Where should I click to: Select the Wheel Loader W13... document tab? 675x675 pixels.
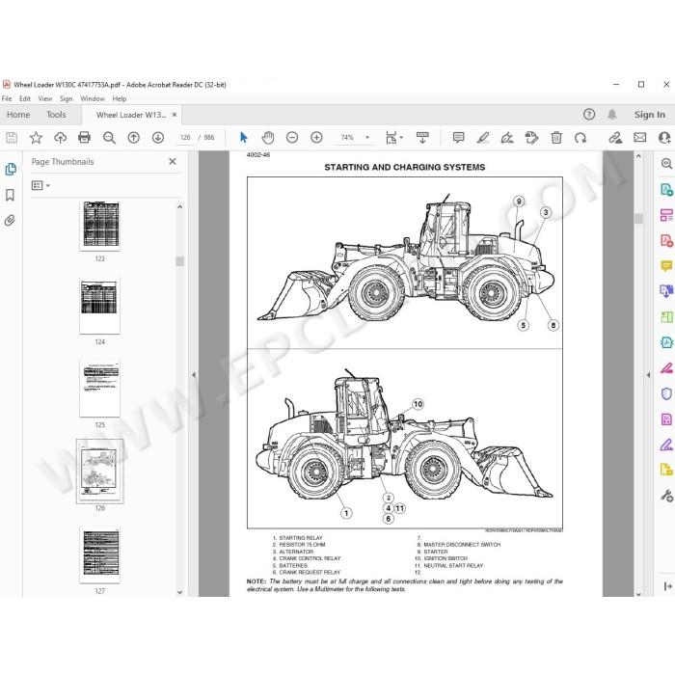pos(131,115)
